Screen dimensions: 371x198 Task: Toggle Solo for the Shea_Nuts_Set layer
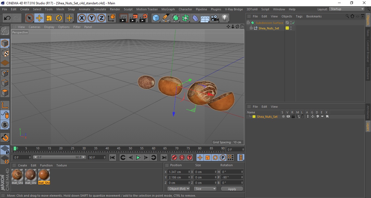[283, 116]
